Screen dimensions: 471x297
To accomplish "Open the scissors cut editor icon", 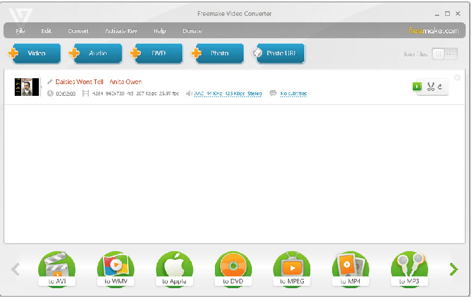I will pyautogui.click(x=431, y=86).
